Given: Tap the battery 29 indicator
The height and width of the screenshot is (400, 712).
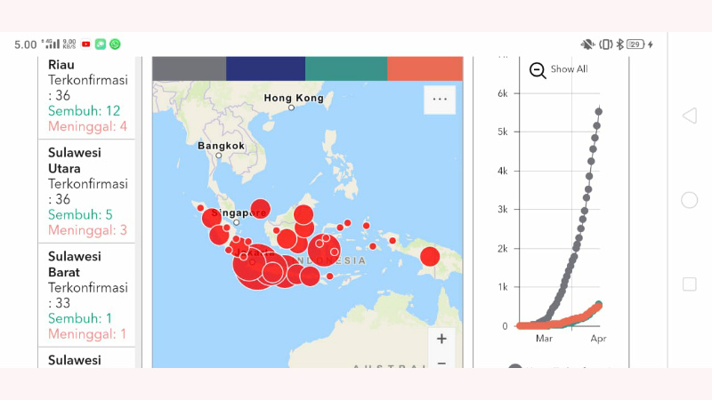Looking at the screenshot, I should click(635, 44).
